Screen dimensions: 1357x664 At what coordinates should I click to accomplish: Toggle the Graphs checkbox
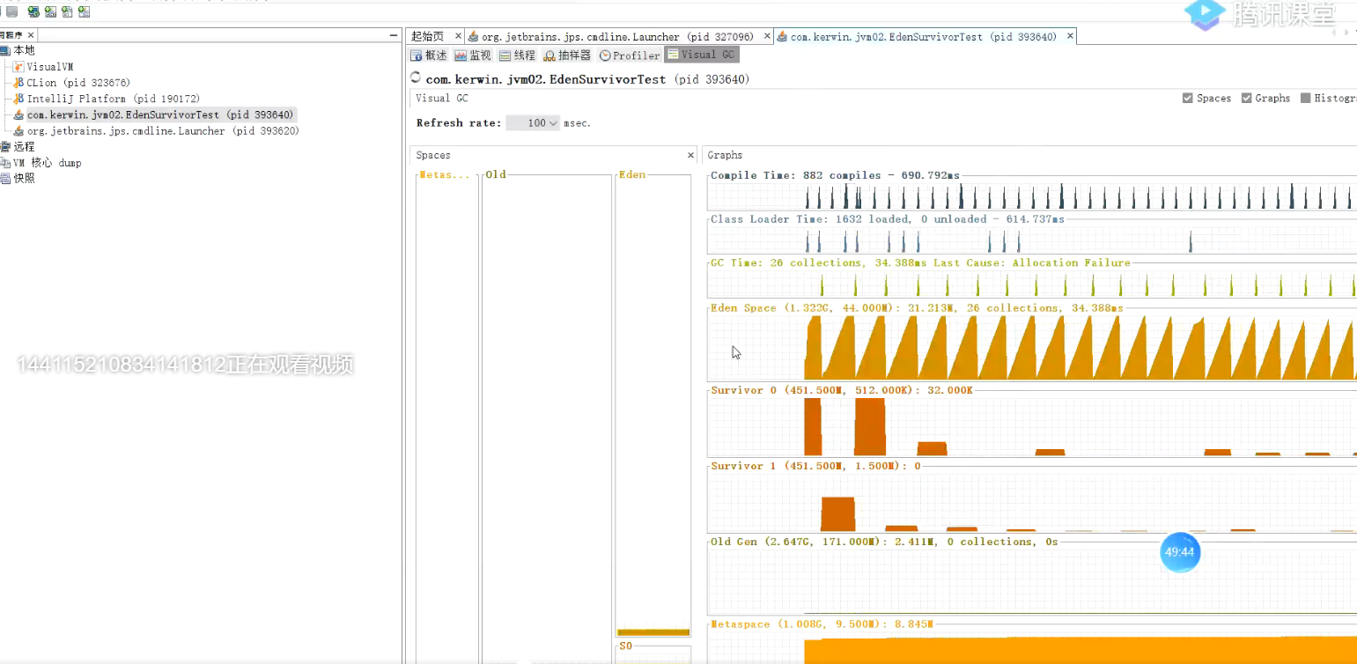pos(1247,99)
